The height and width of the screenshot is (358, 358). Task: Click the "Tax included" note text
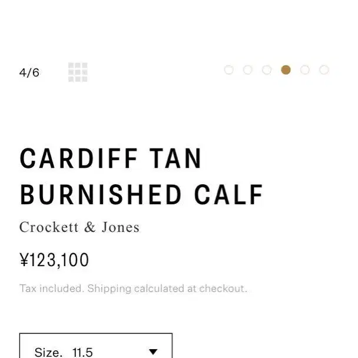tap(51, 289)
